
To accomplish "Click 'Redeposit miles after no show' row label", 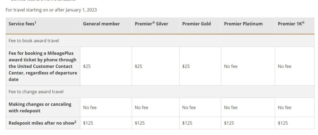I will click(x=41, y=123).
